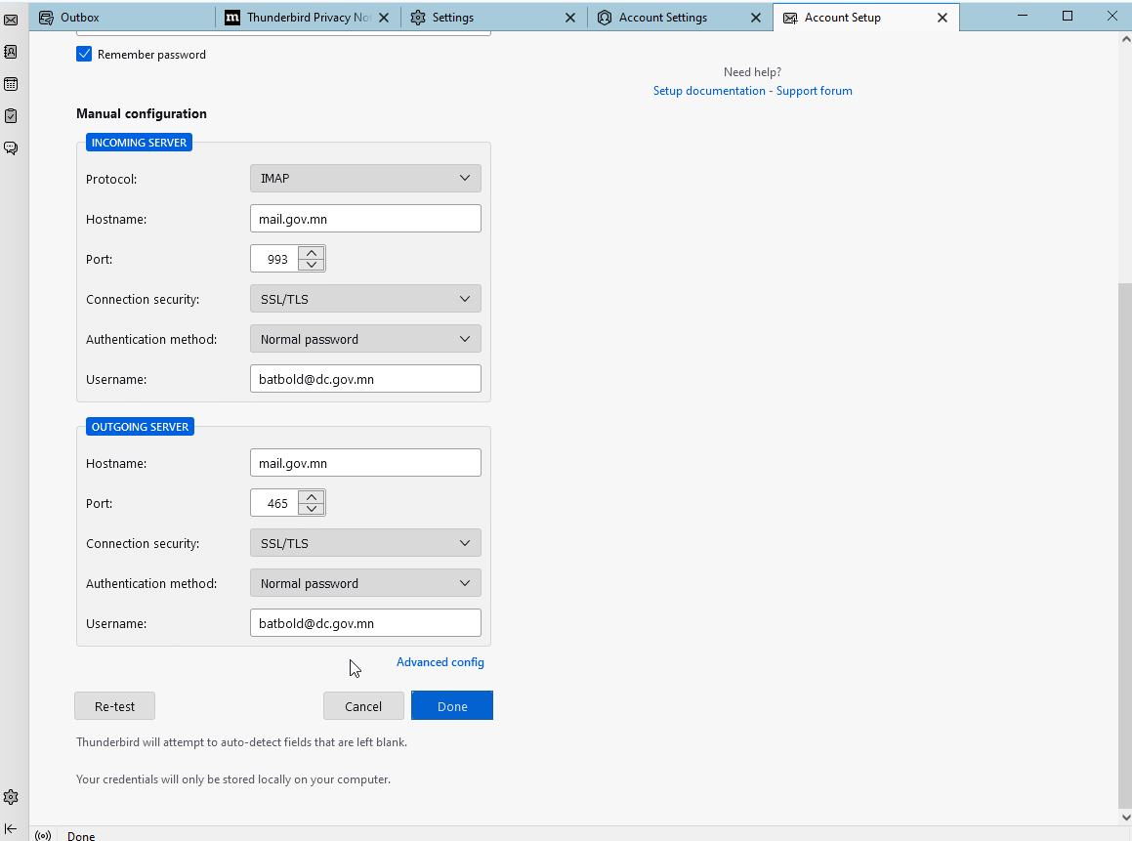Increase the incoming server port
This screenshot has width=1132, height=841.
[x=312, y=253]
